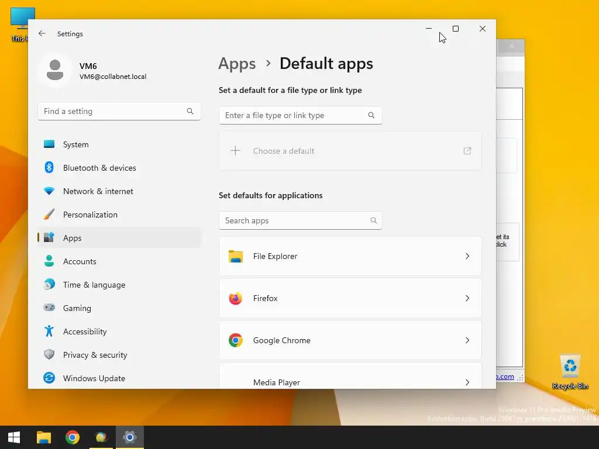The height and width of the screenshot is (449, 599).
Task: Open the Accessibility settings page
Action: tap(119, 331)
